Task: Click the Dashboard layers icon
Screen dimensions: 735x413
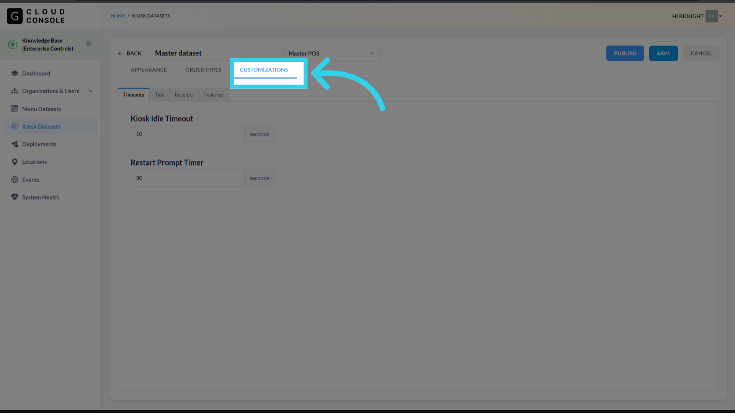Action: tap(15, 73)
